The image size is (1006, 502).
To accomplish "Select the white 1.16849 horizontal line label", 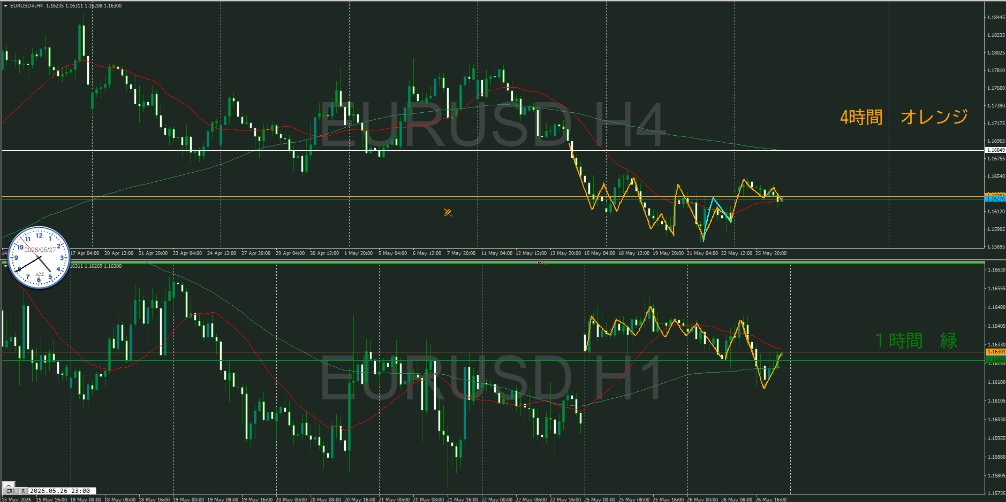I will 995,150.
